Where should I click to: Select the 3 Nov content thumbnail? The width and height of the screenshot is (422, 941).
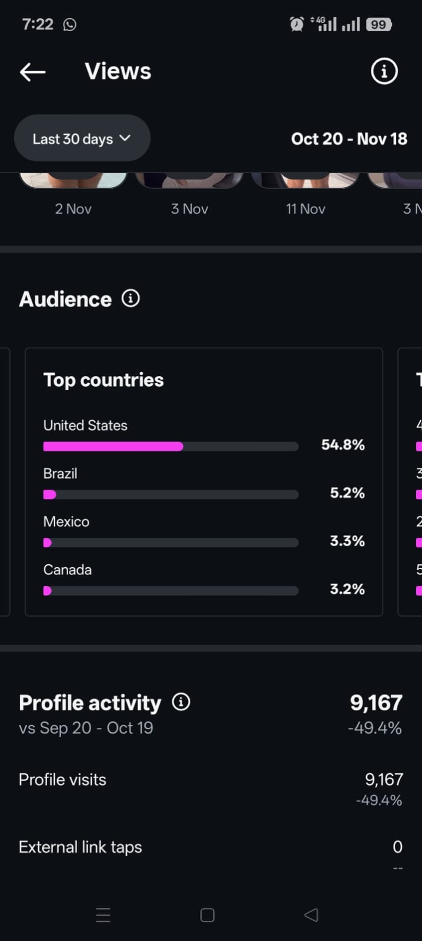pyautogui.click(x=189, y=181)
